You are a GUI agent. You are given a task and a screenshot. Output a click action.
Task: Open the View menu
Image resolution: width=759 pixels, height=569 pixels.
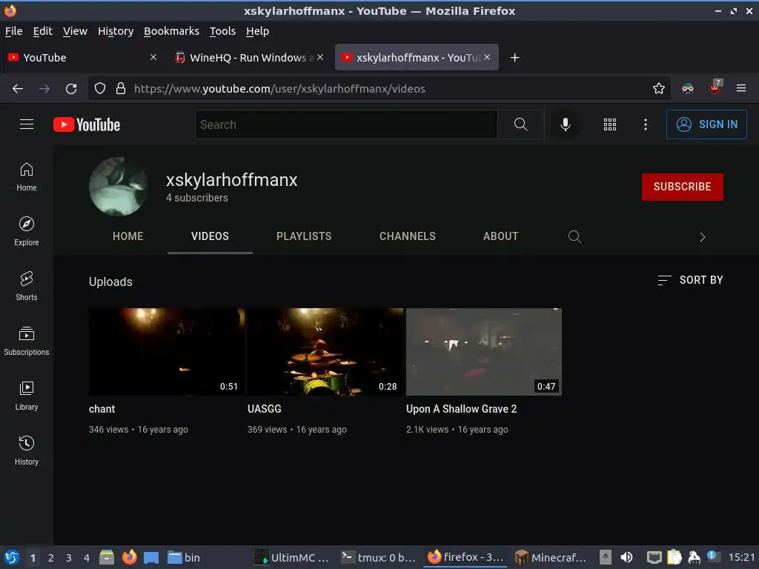coord(75,31)
